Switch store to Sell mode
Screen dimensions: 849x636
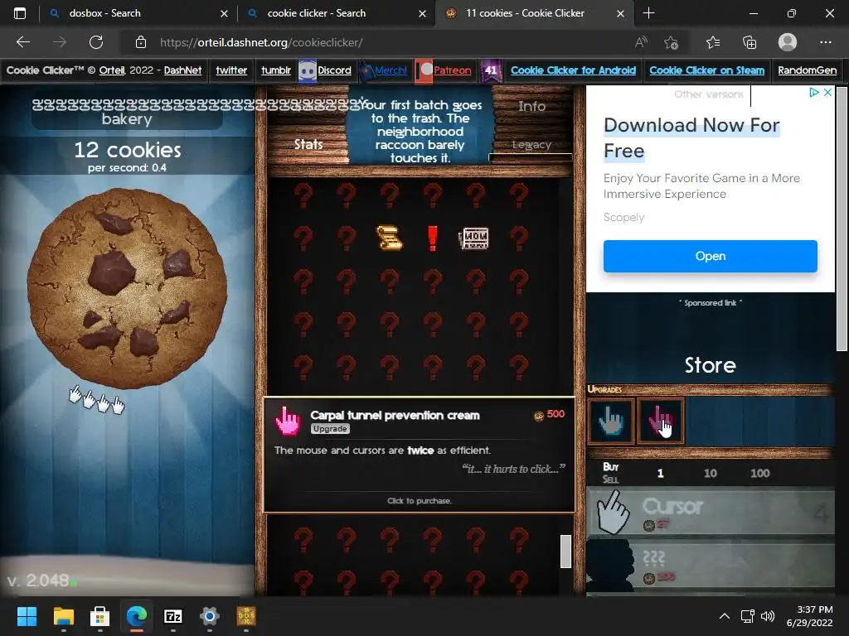[610, 479]
